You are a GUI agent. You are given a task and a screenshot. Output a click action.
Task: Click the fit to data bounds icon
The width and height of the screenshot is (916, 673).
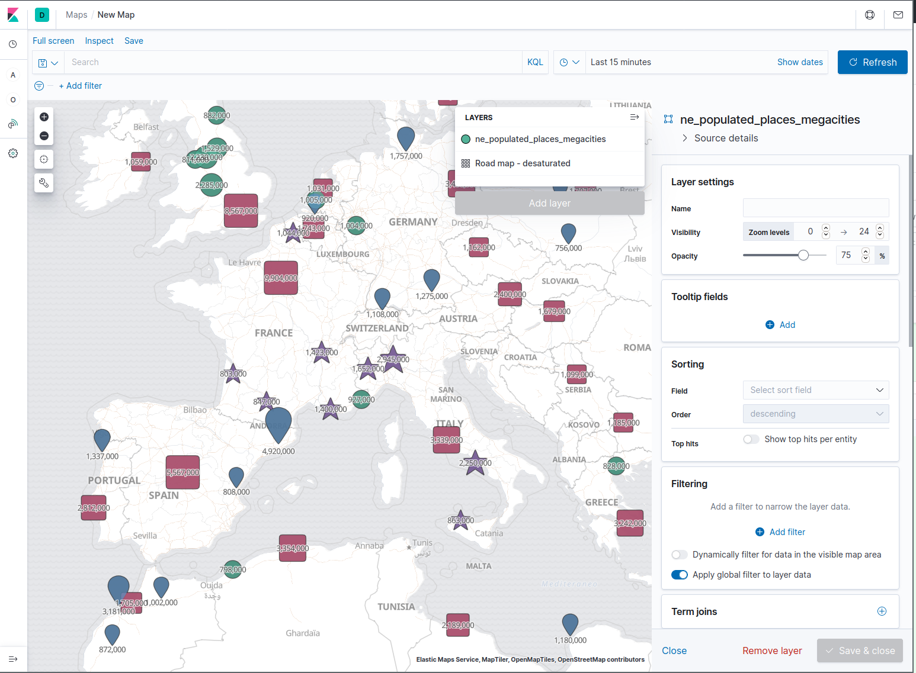[44, 159]
